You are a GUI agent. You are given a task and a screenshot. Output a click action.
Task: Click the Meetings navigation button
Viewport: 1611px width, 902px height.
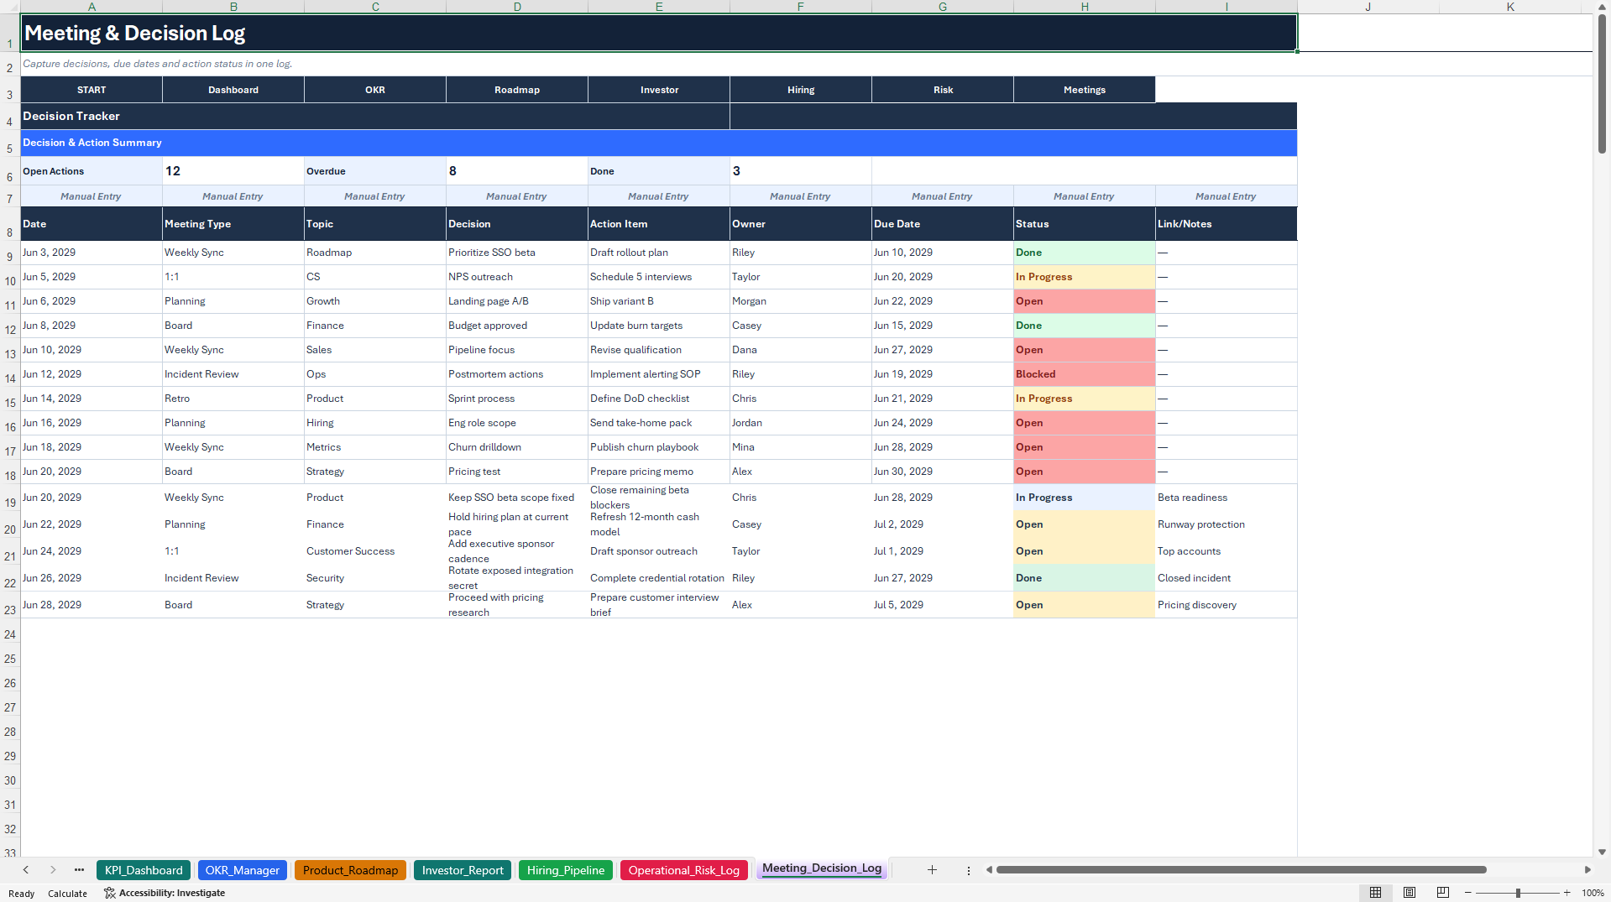click(1085, 90)
